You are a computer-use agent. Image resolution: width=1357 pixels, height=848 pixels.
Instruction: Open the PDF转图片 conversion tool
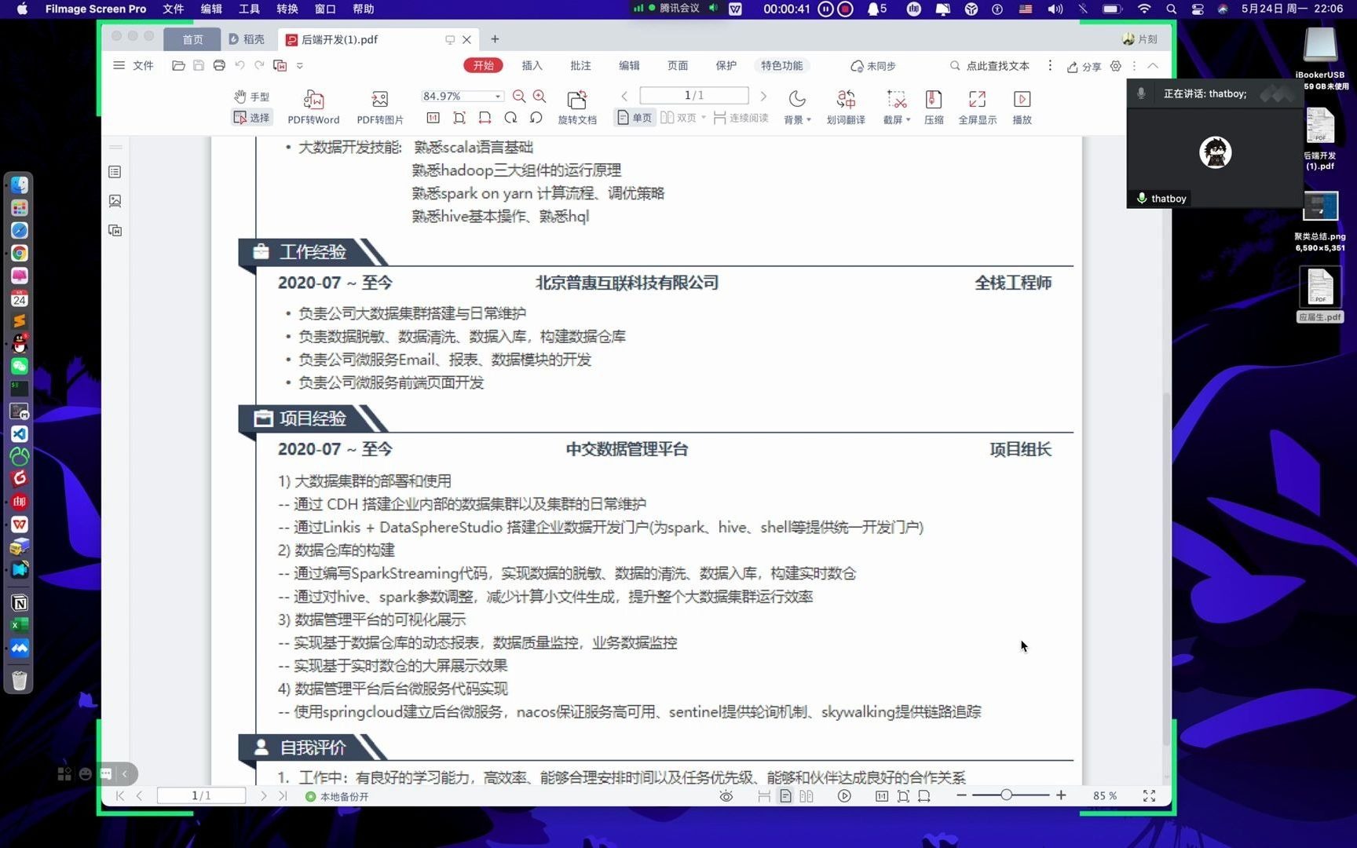pos(379,106)
